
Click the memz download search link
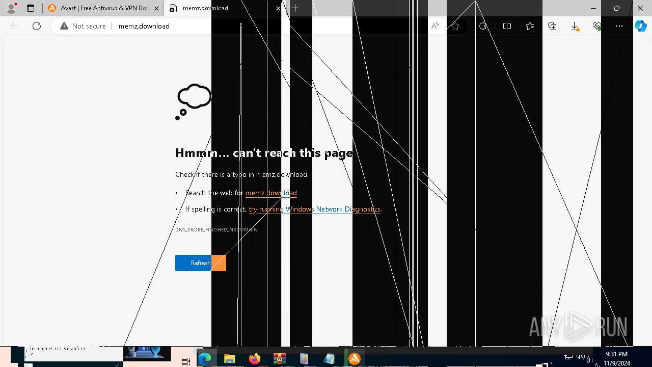[271, 193]
